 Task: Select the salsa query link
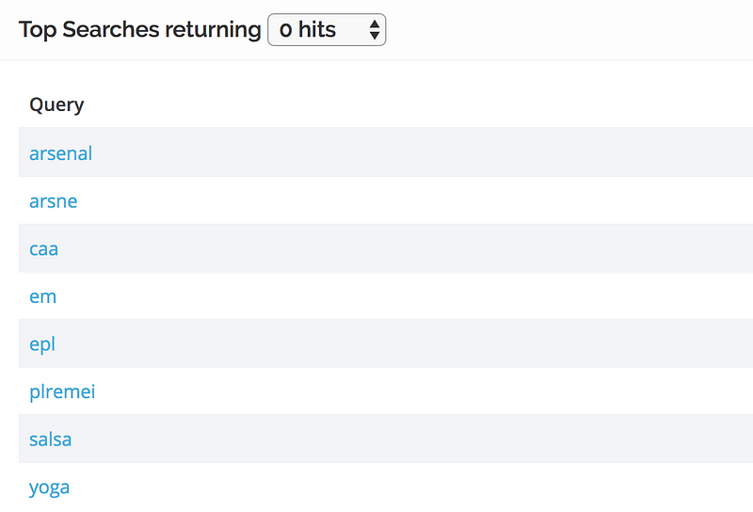(x=51, y=439)
